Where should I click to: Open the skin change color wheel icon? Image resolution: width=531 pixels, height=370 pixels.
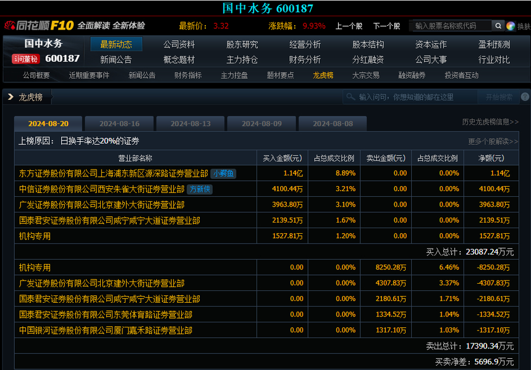511,26
